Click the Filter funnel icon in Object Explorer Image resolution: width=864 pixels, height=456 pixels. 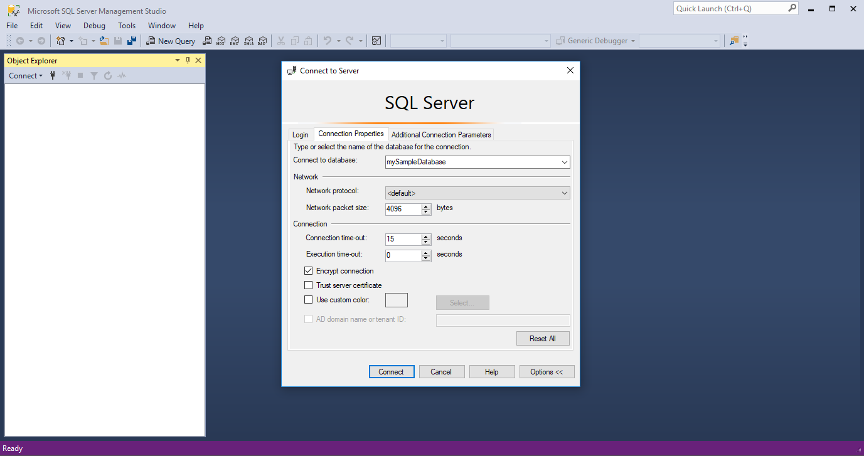pyautogui.click(x=94, y=76)
